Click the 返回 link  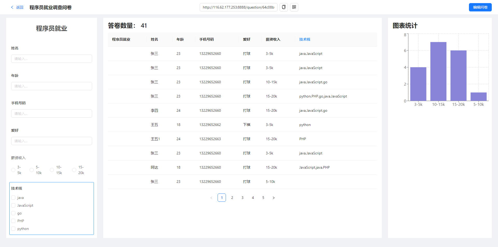tap(20, 7)
